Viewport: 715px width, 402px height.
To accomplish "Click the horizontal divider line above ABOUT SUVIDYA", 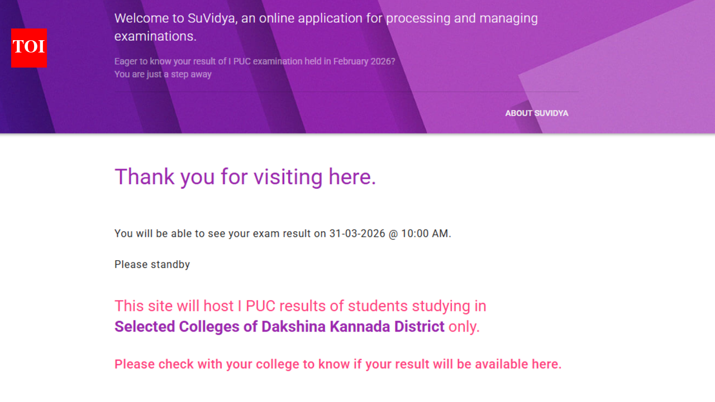I will pos(346,92).
